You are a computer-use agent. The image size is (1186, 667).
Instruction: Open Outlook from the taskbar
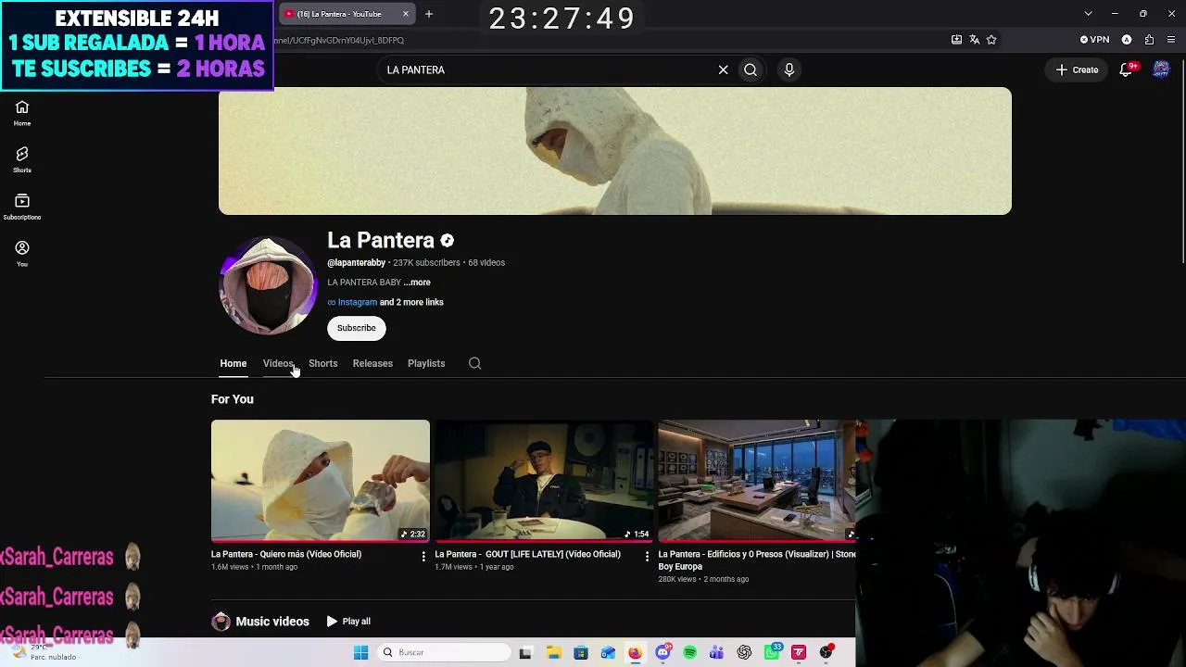(x=608, y=652)
